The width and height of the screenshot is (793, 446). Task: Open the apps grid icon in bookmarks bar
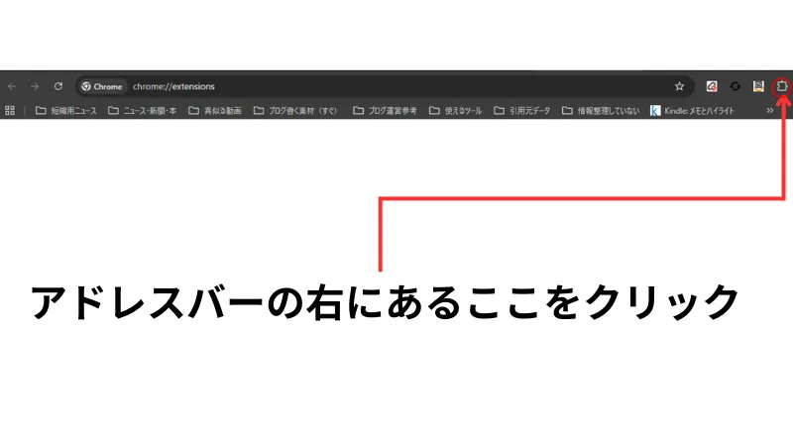click(x=10, y=110)
